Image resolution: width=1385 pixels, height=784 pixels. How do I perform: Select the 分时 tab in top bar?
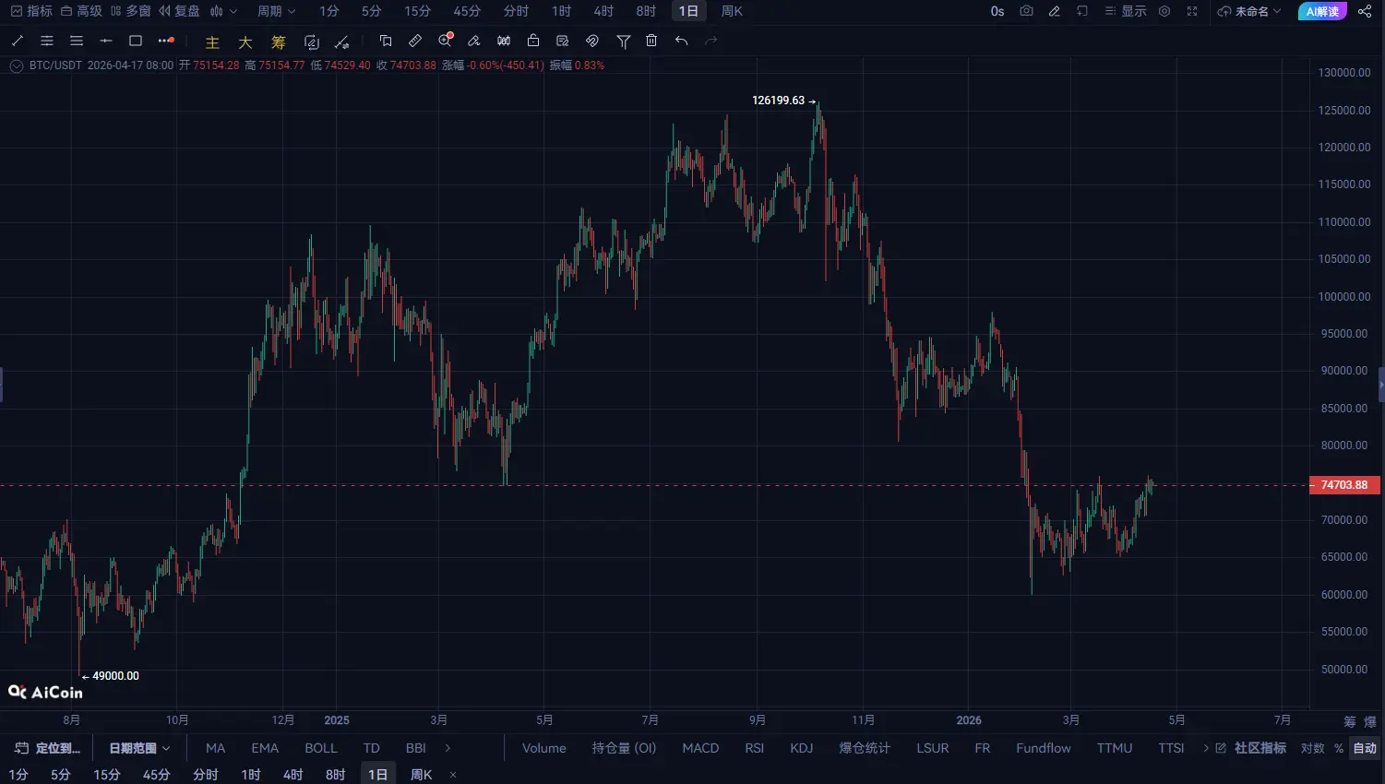[516, 11]
